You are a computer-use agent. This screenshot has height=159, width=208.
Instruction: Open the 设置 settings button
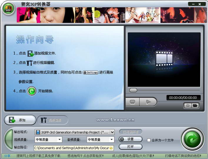click(x=131, y=139)
